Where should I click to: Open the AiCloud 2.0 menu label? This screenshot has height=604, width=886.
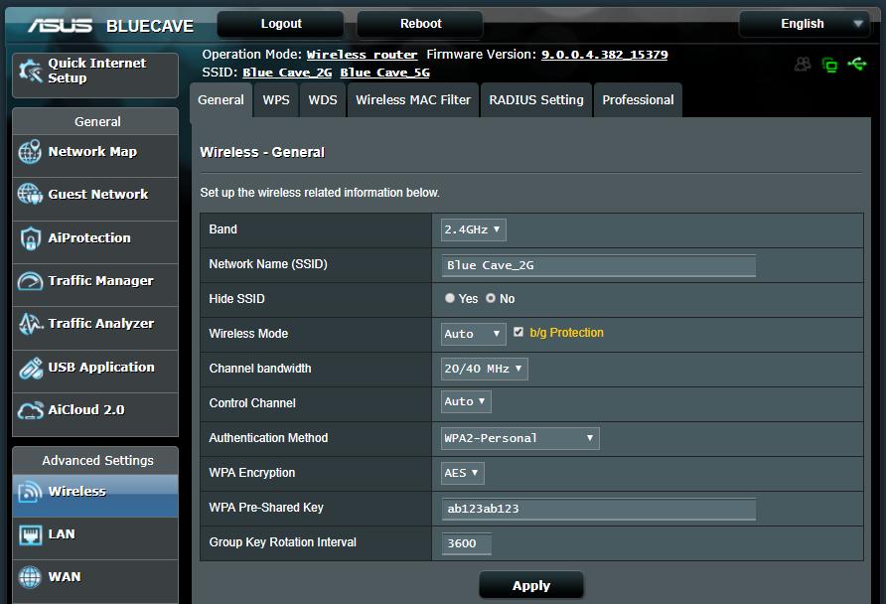[x=86, y=410]
